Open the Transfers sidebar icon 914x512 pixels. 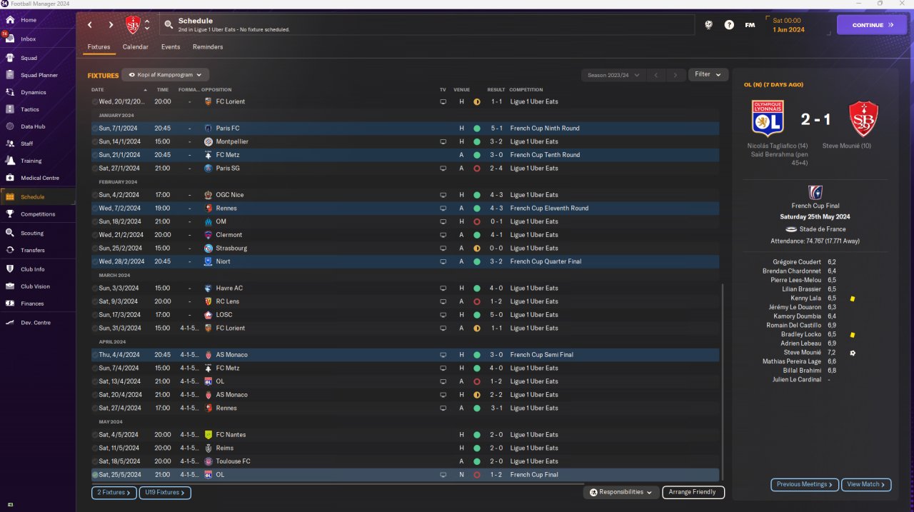click(x=10, y=250)
